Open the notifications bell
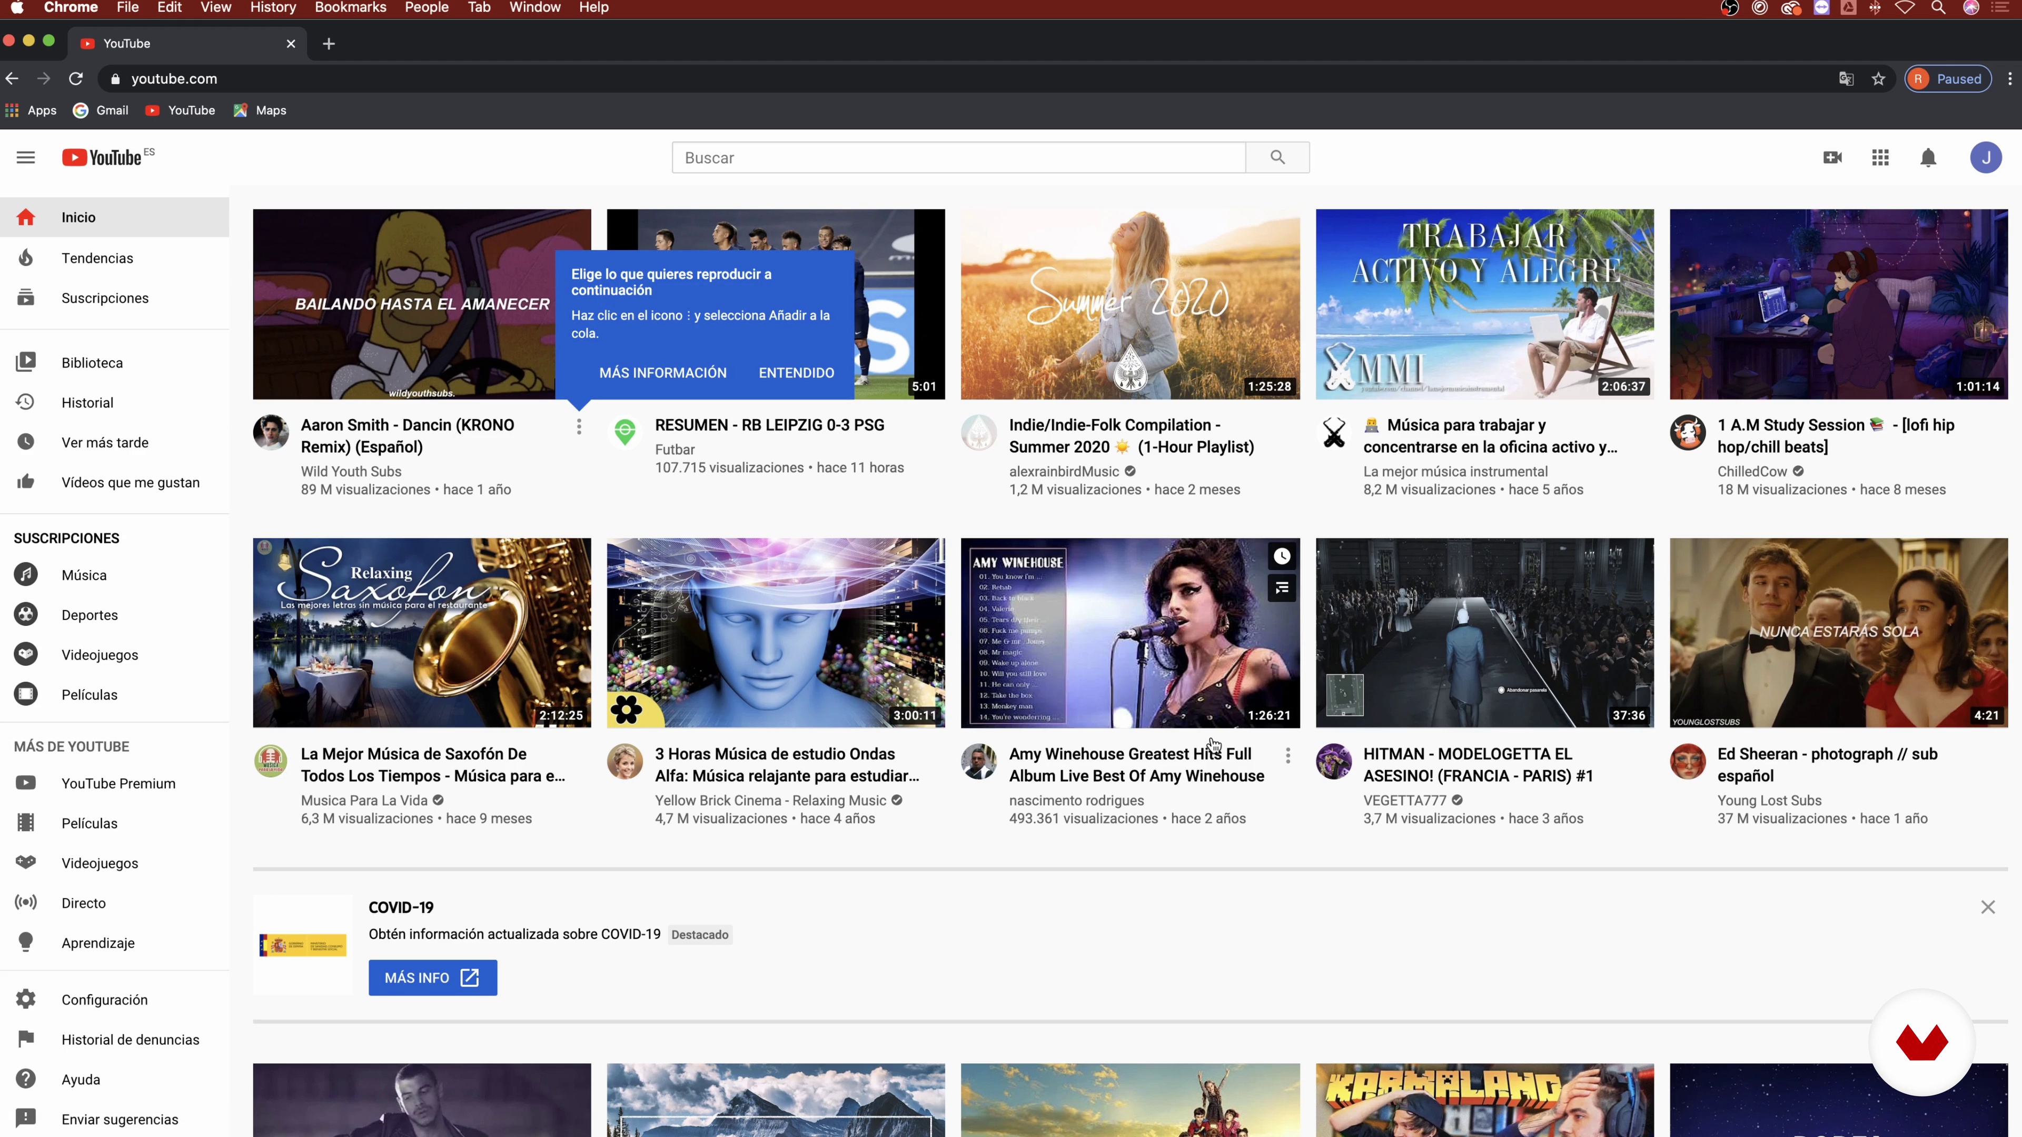 (x=1928, y=158)
